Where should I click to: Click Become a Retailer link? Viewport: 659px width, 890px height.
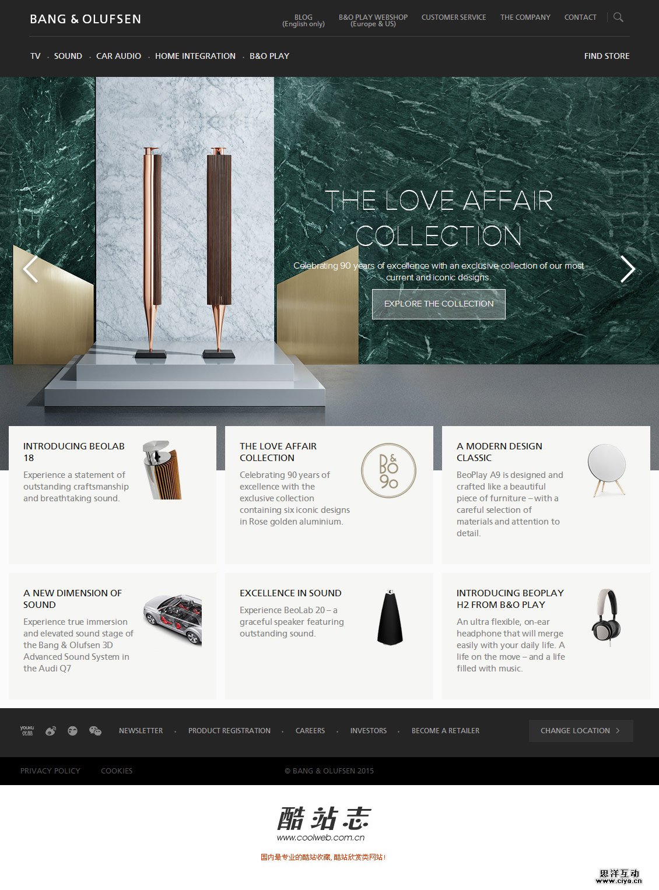point(446,731)
